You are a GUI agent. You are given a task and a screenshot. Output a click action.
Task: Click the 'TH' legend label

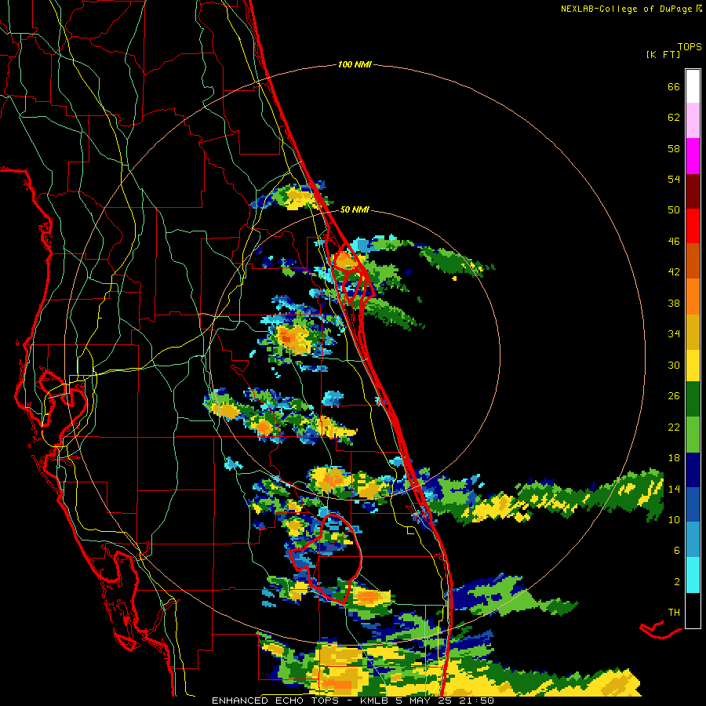[x=674, y=613]
